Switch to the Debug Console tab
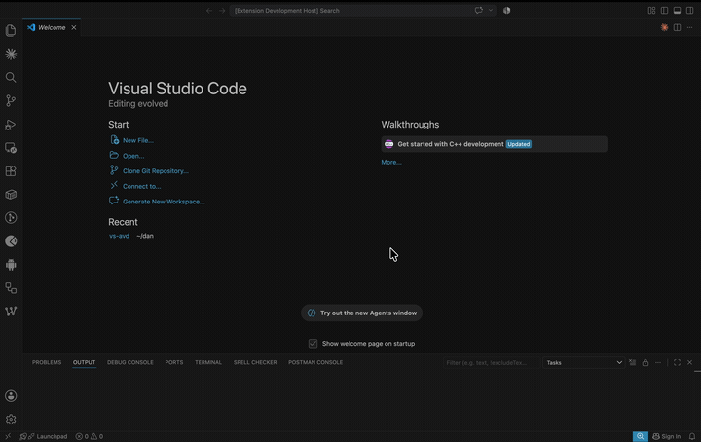The height and width of the screenshot is (442, 701). [x=130, y=362]
